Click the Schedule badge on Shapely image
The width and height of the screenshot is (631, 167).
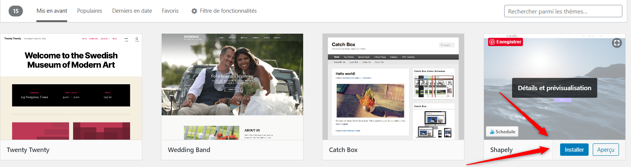[502, 132]
